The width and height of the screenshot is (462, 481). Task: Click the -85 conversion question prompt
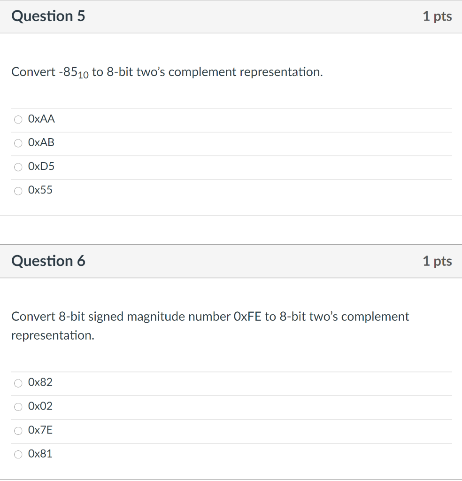pyautogui.click(x=167, y=72)
